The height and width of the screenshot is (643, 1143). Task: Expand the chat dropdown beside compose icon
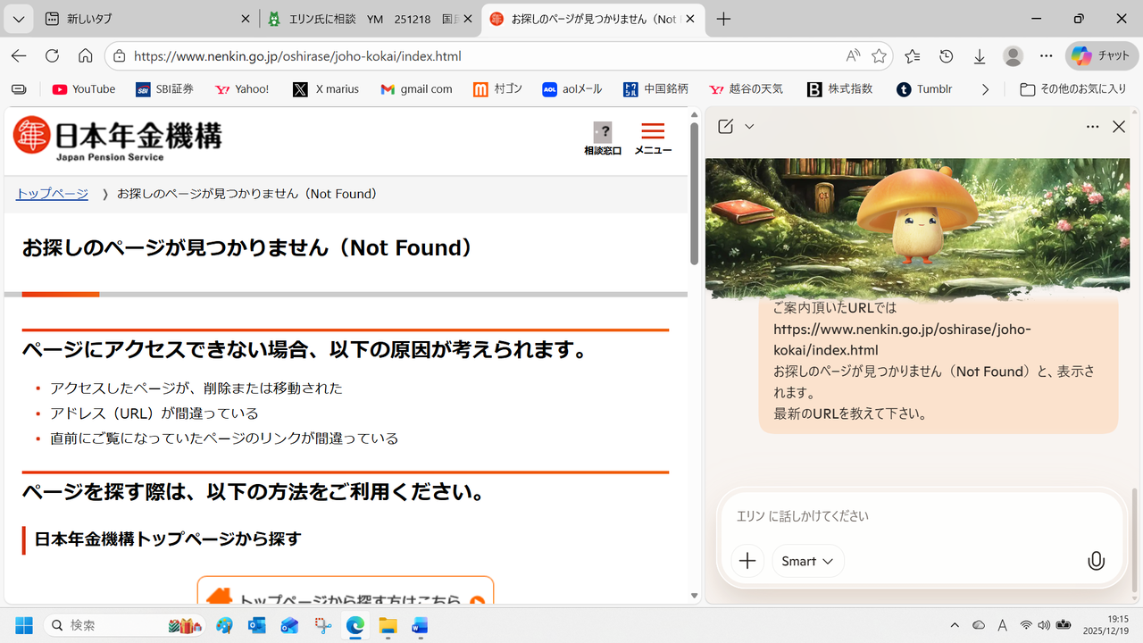[x=749, y=127]
